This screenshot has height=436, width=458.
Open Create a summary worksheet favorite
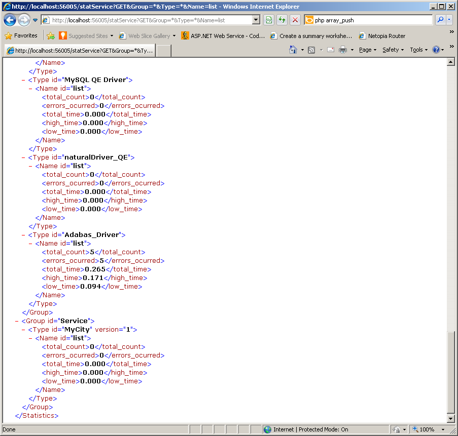pos(311,35)
